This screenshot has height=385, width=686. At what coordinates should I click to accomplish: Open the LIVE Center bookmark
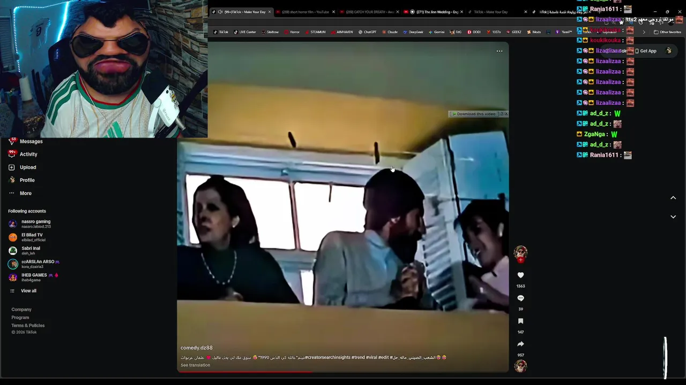tap(245, 32)
